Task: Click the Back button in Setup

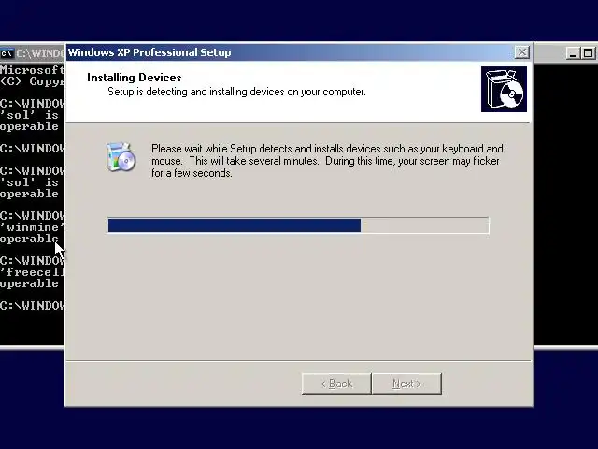Action: click(x=336, y=384)
